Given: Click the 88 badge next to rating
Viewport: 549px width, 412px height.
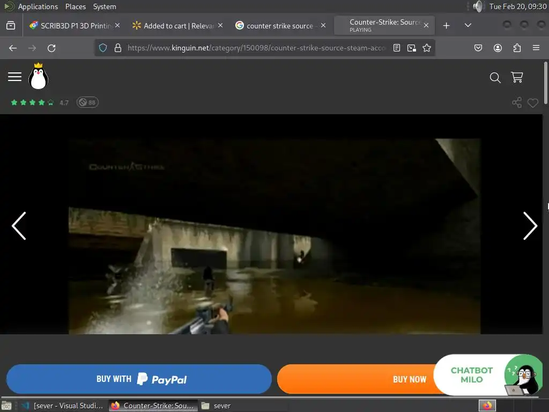Looking at the screenshot, I should point(87,102).
